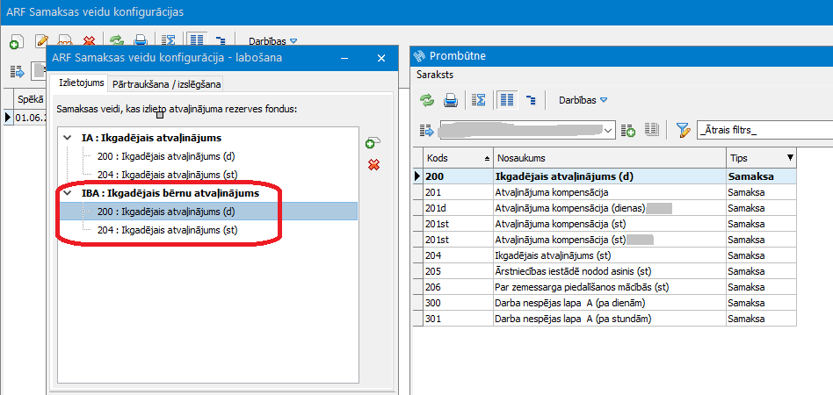Viewport: 833px width, 395px height.
Task: Toggle table view icon in main window toolbar
Action: (197, 41)
